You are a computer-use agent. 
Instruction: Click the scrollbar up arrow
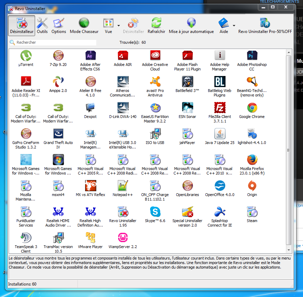(289, 52)
